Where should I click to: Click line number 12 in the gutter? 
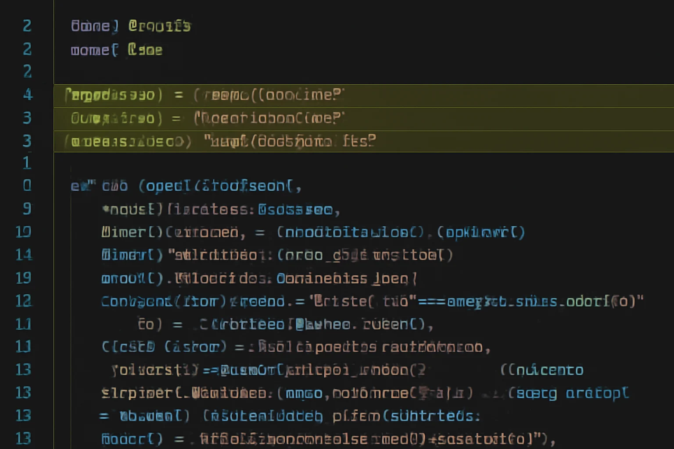tap(24, 301)
